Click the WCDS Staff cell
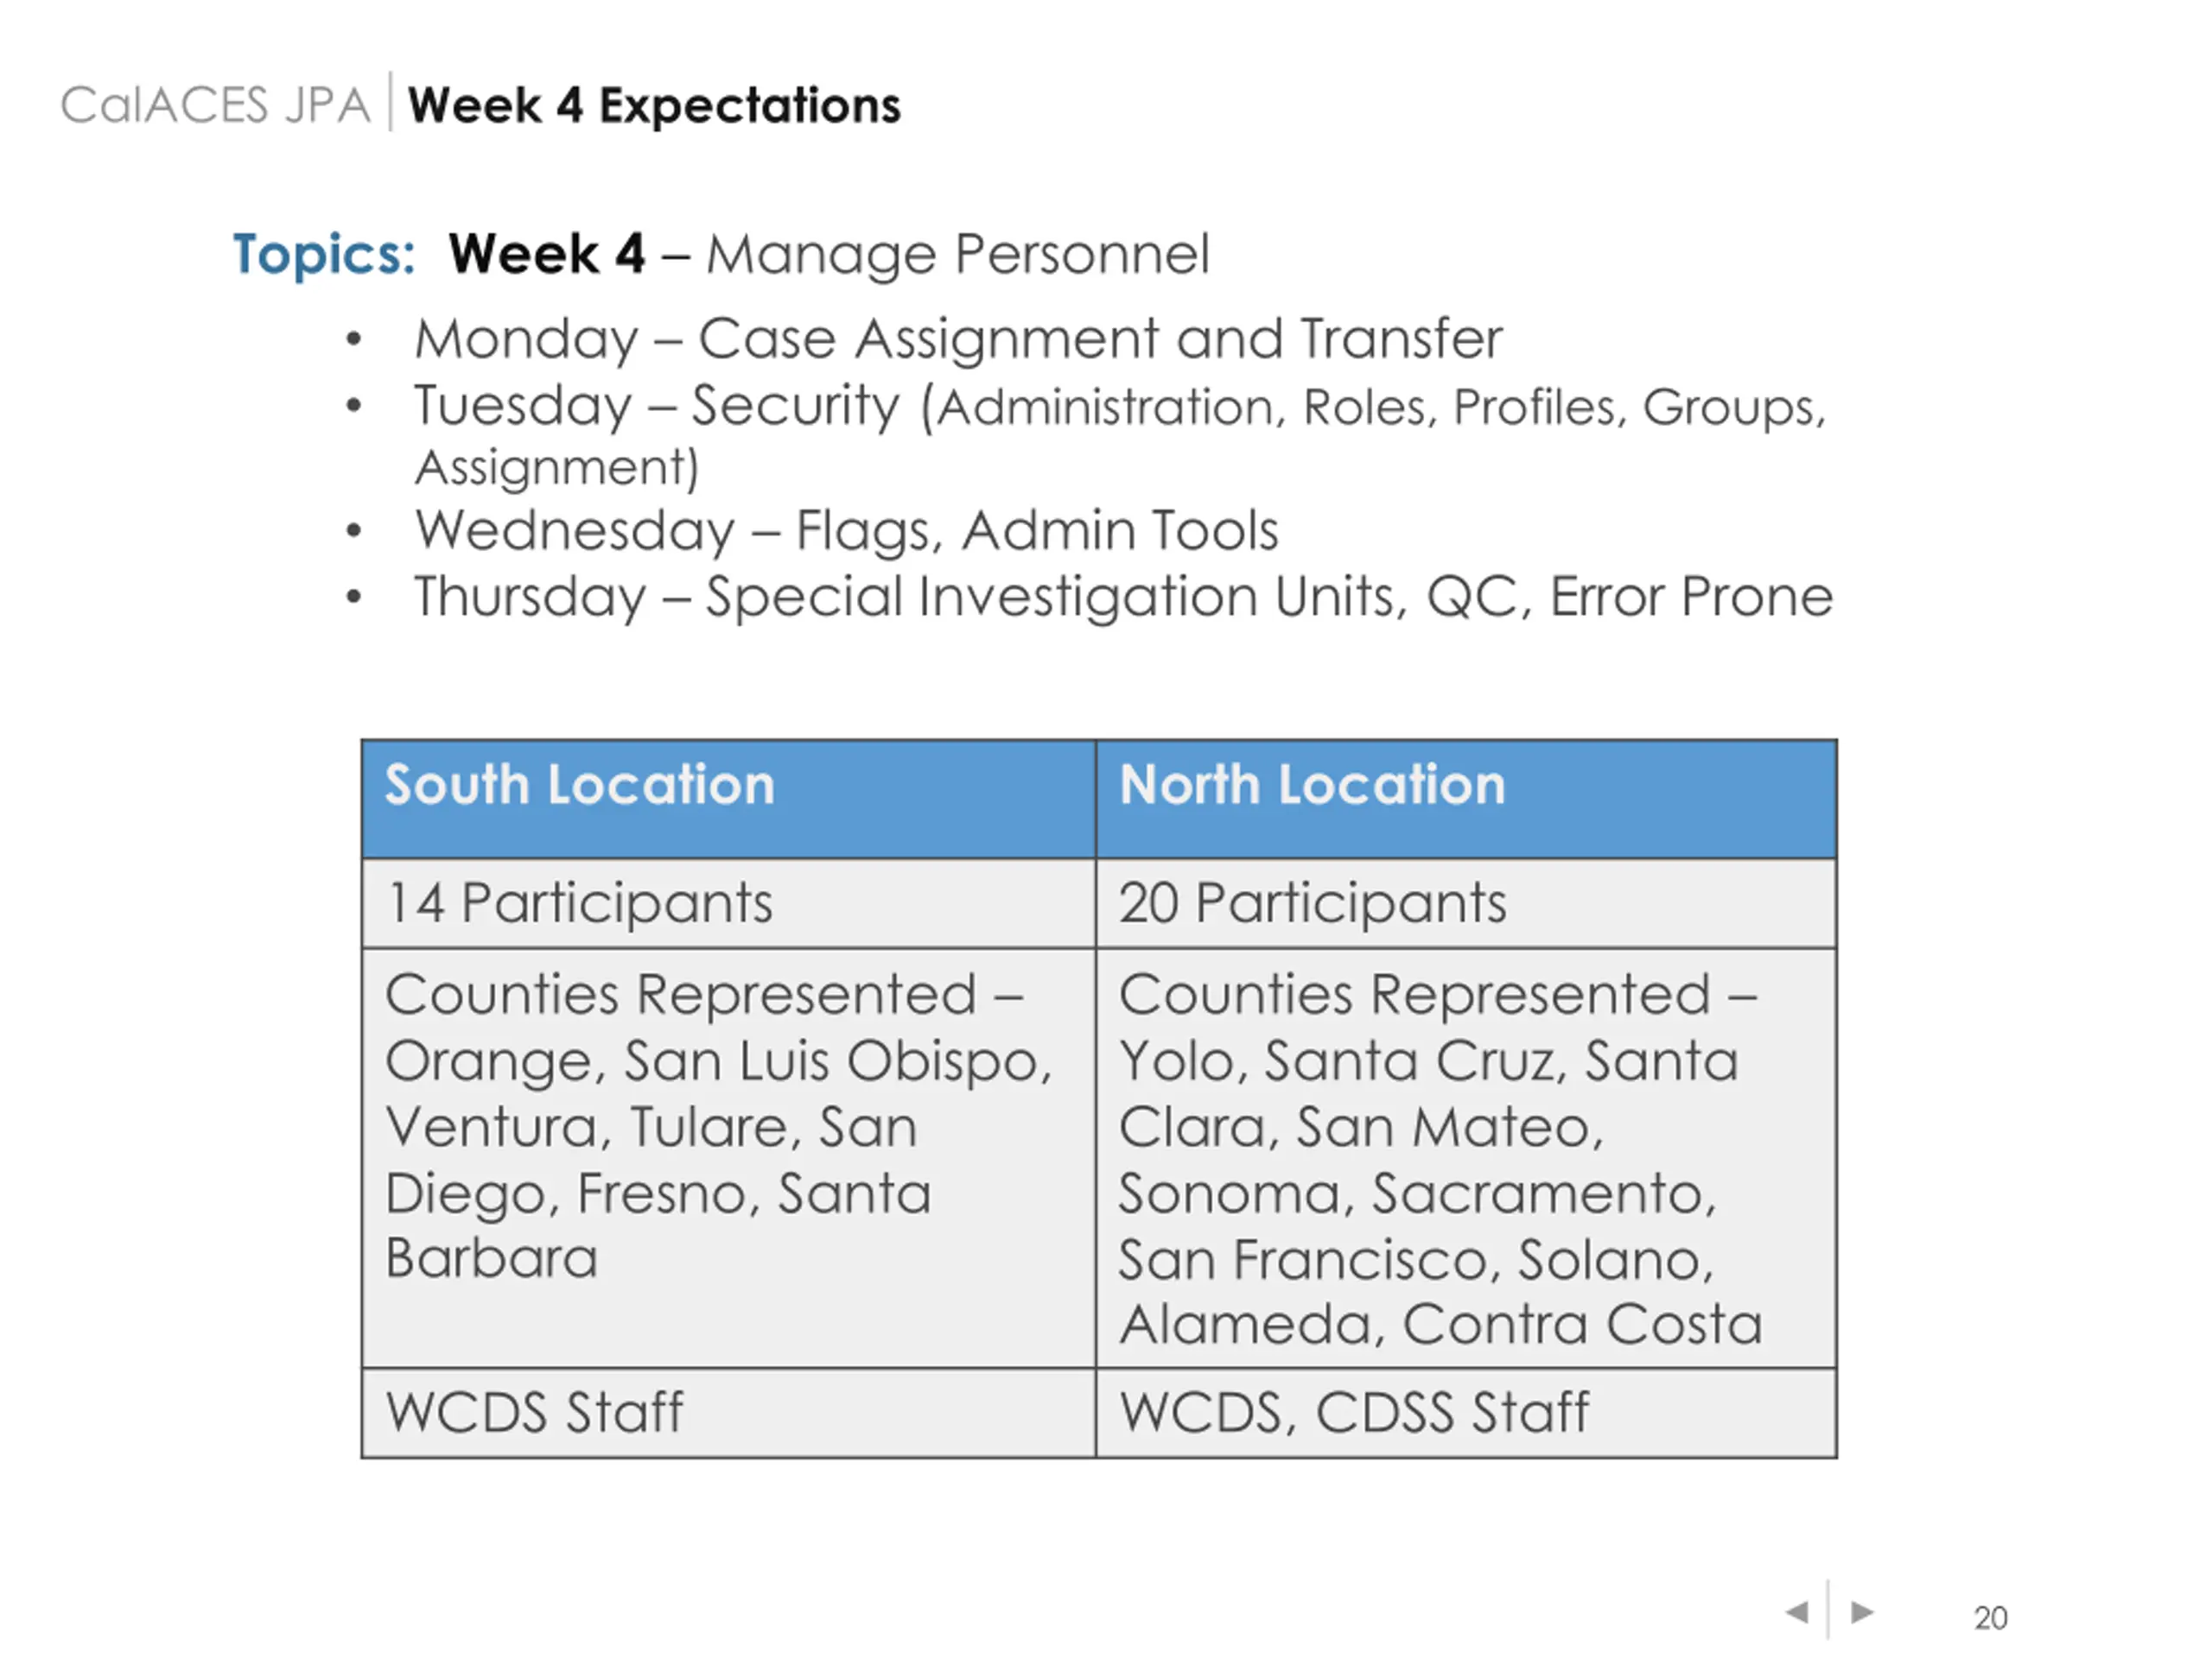This screenshot has height=1658, width=2212. pos(729,1413)
